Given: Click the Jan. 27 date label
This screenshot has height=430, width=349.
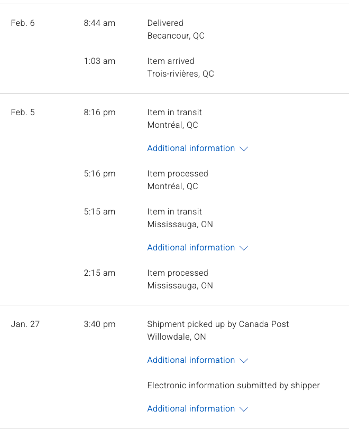Looking at the screenshot, I should (x=25, y=324).
